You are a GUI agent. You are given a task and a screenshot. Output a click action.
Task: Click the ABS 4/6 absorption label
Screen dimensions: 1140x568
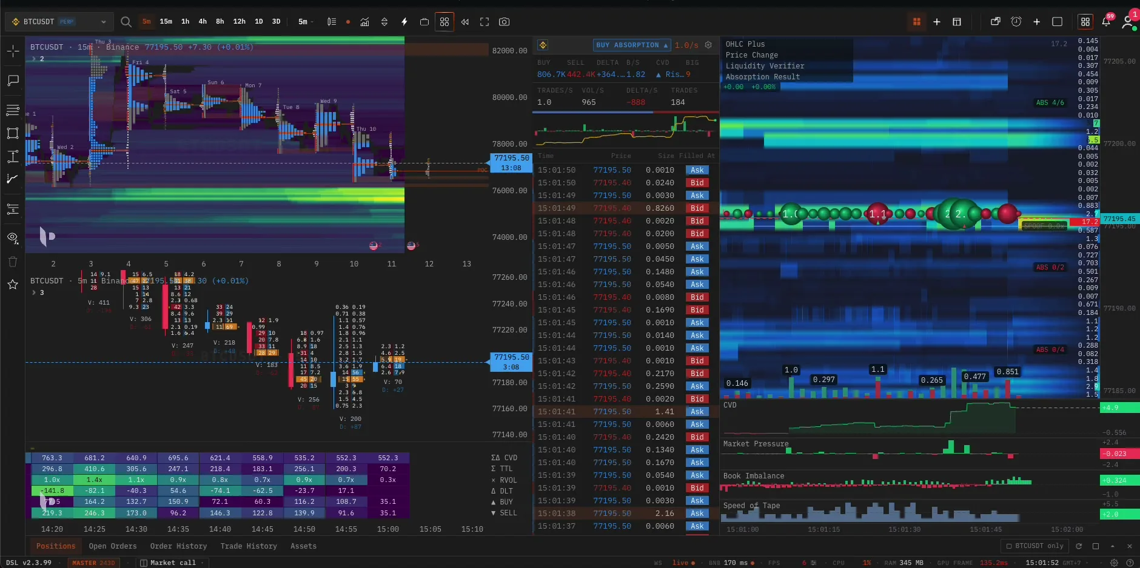click(x=1050, y=103)
